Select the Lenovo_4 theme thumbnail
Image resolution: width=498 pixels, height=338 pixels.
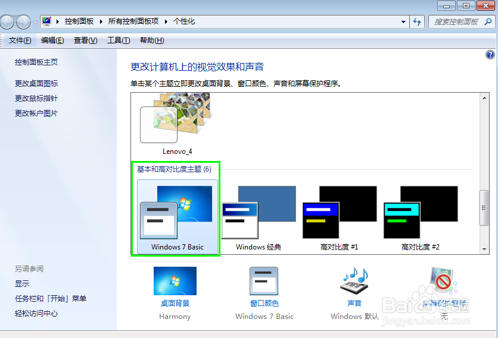(178, 124)
